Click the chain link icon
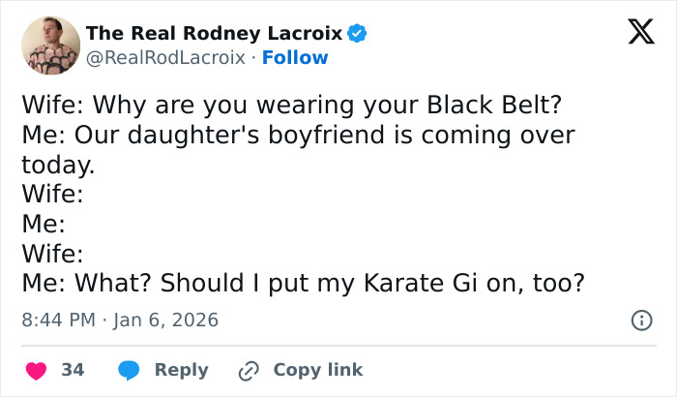This screenshot has height=397, width=677. (248, 370)
